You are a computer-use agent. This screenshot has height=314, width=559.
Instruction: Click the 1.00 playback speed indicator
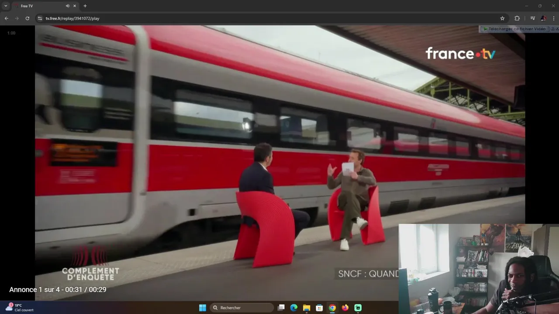point(11,33)
